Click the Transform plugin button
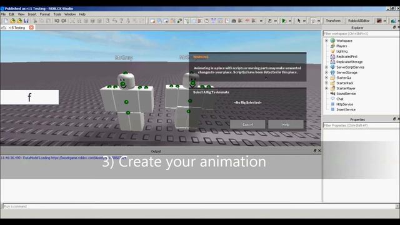The width and height of the screenshot is (400, 225). click(333, 21)
